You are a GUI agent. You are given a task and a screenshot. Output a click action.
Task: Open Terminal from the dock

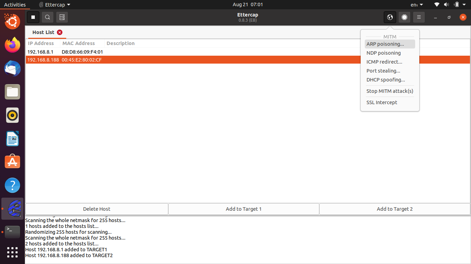coord(12,232)
